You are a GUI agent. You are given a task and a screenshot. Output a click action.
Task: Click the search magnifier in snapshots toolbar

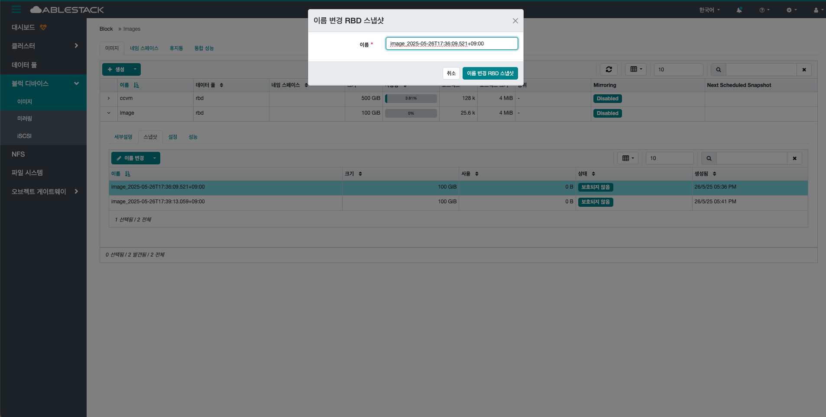tap(709, 158)
